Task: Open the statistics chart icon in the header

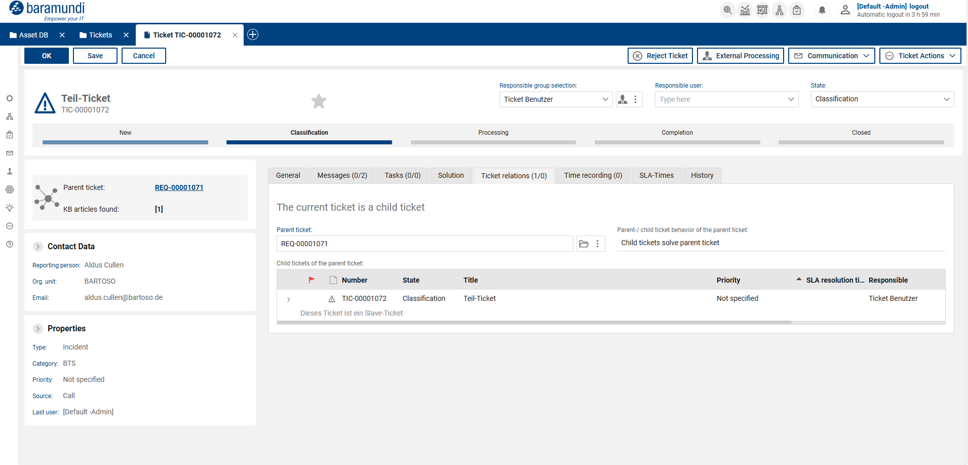Action: (x=745, y=10)
